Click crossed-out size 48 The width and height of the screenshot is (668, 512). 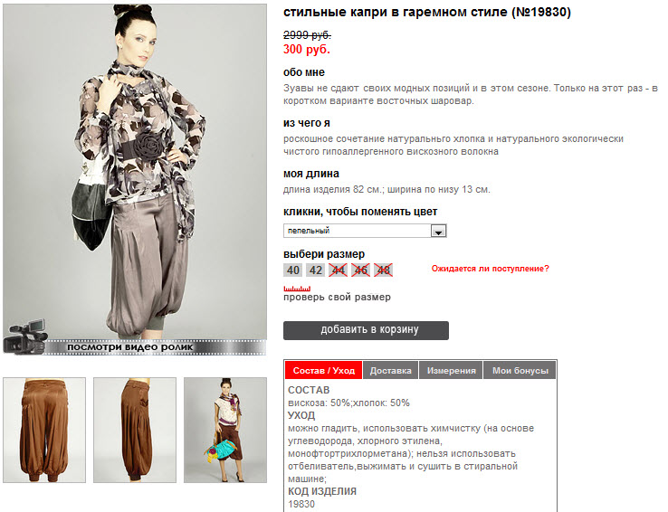pos(383,270)
